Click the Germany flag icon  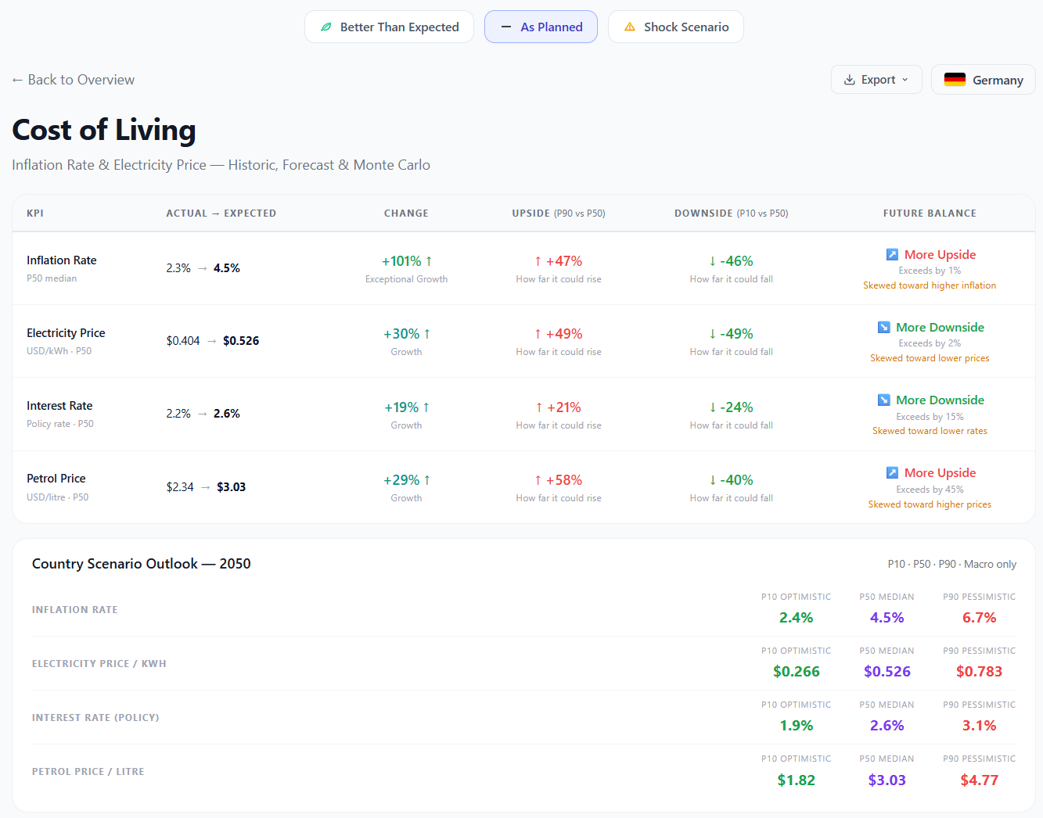tap(955, 79)
